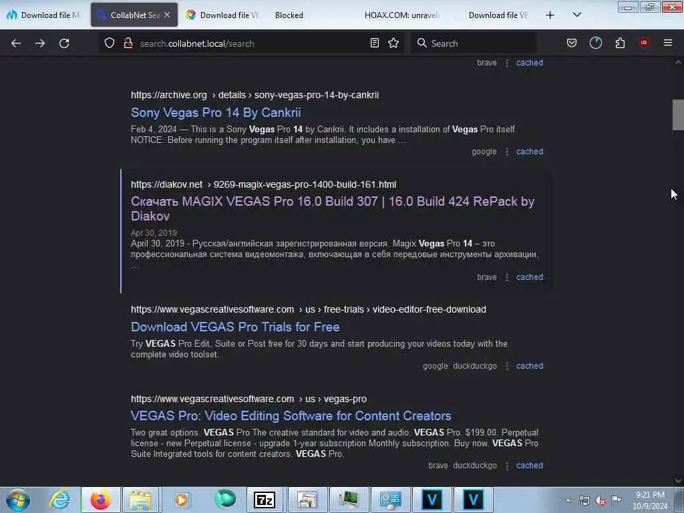Open more options dots on Download VEGAS Pro Trials result
Image resolution: width=684 pixels, height=513 pixels.
coord(506,367)
